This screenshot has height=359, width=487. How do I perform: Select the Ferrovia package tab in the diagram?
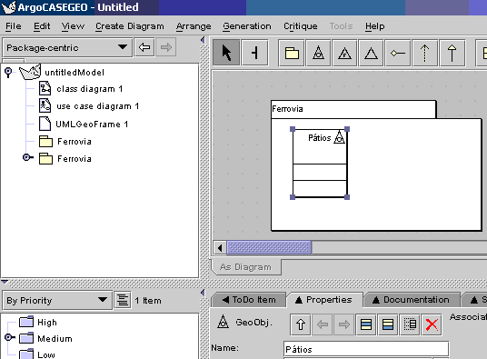pyautogui.click(x=353, y=109)
